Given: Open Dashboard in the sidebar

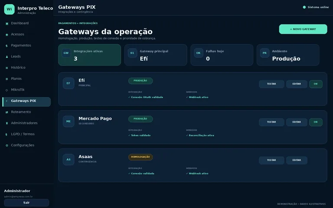Looking at the screenshot, I should tap(26, 23).
